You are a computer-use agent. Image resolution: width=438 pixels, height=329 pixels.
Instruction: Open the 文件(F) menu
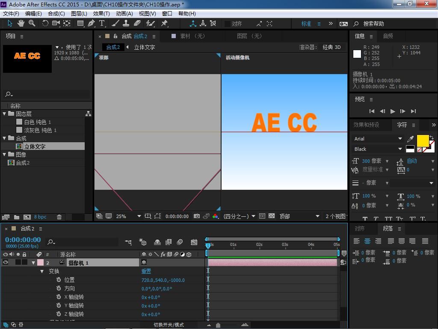(x=11, y=13)
